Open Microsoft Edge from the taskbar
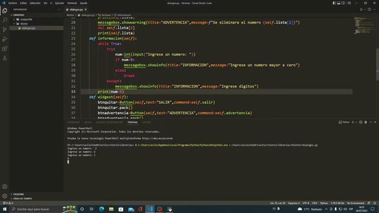 tap(101, 209)
